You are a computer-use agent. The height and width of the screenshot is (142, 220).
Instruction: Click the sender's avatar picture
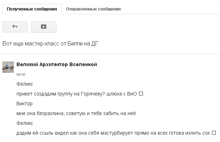tap(8, 67)
